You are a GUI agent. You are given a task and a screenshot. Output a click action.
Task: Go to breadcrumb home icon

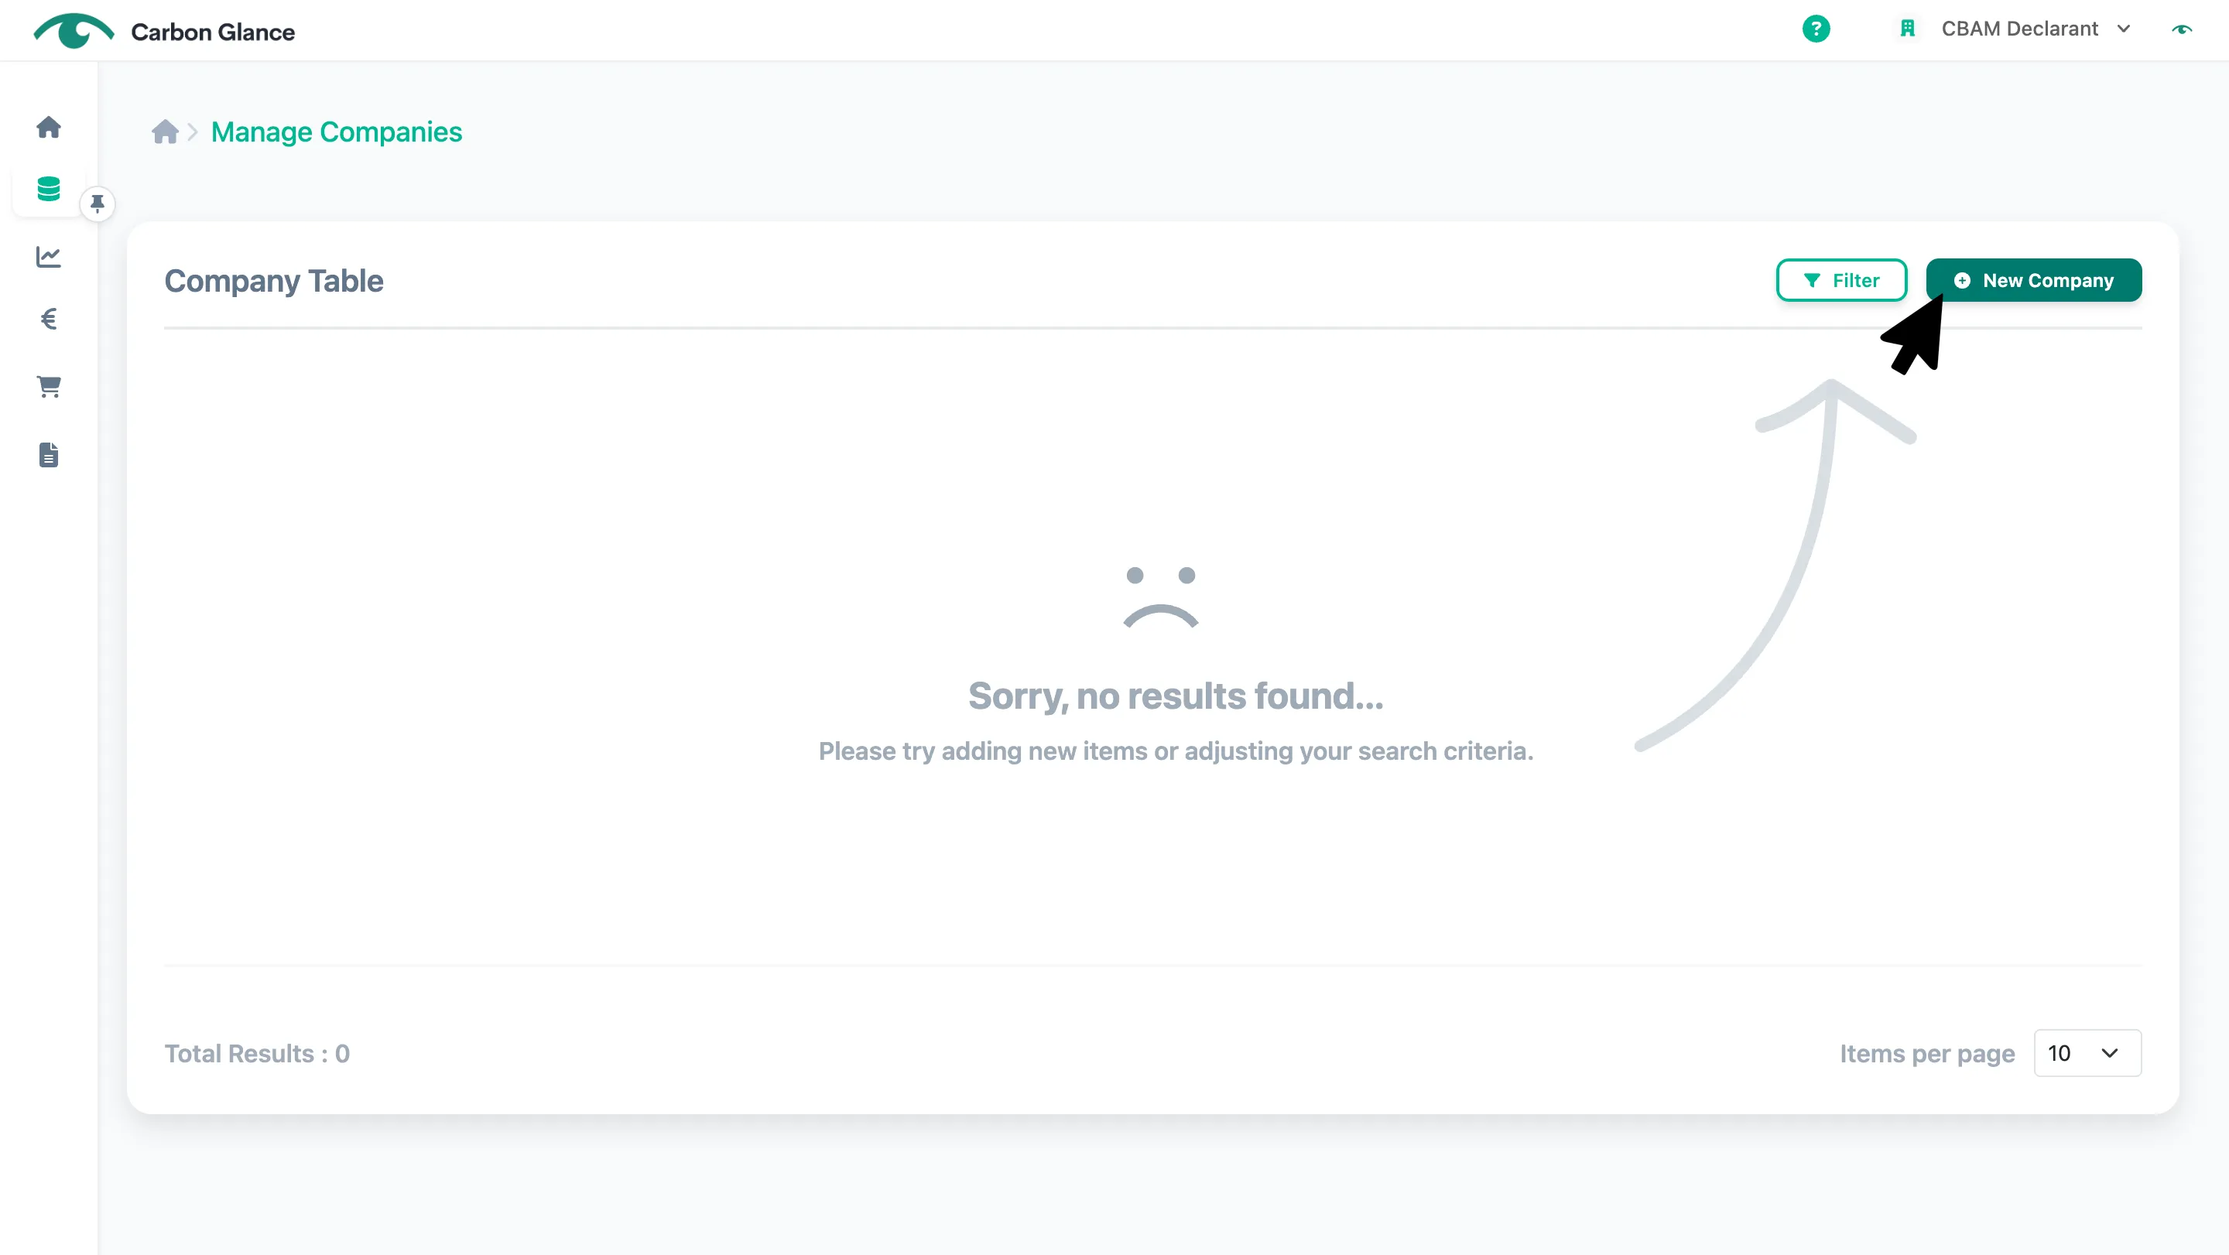point(164,132)
